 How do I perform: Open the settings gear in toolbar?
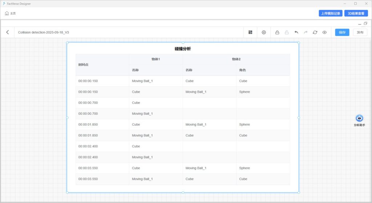[264, 32]
